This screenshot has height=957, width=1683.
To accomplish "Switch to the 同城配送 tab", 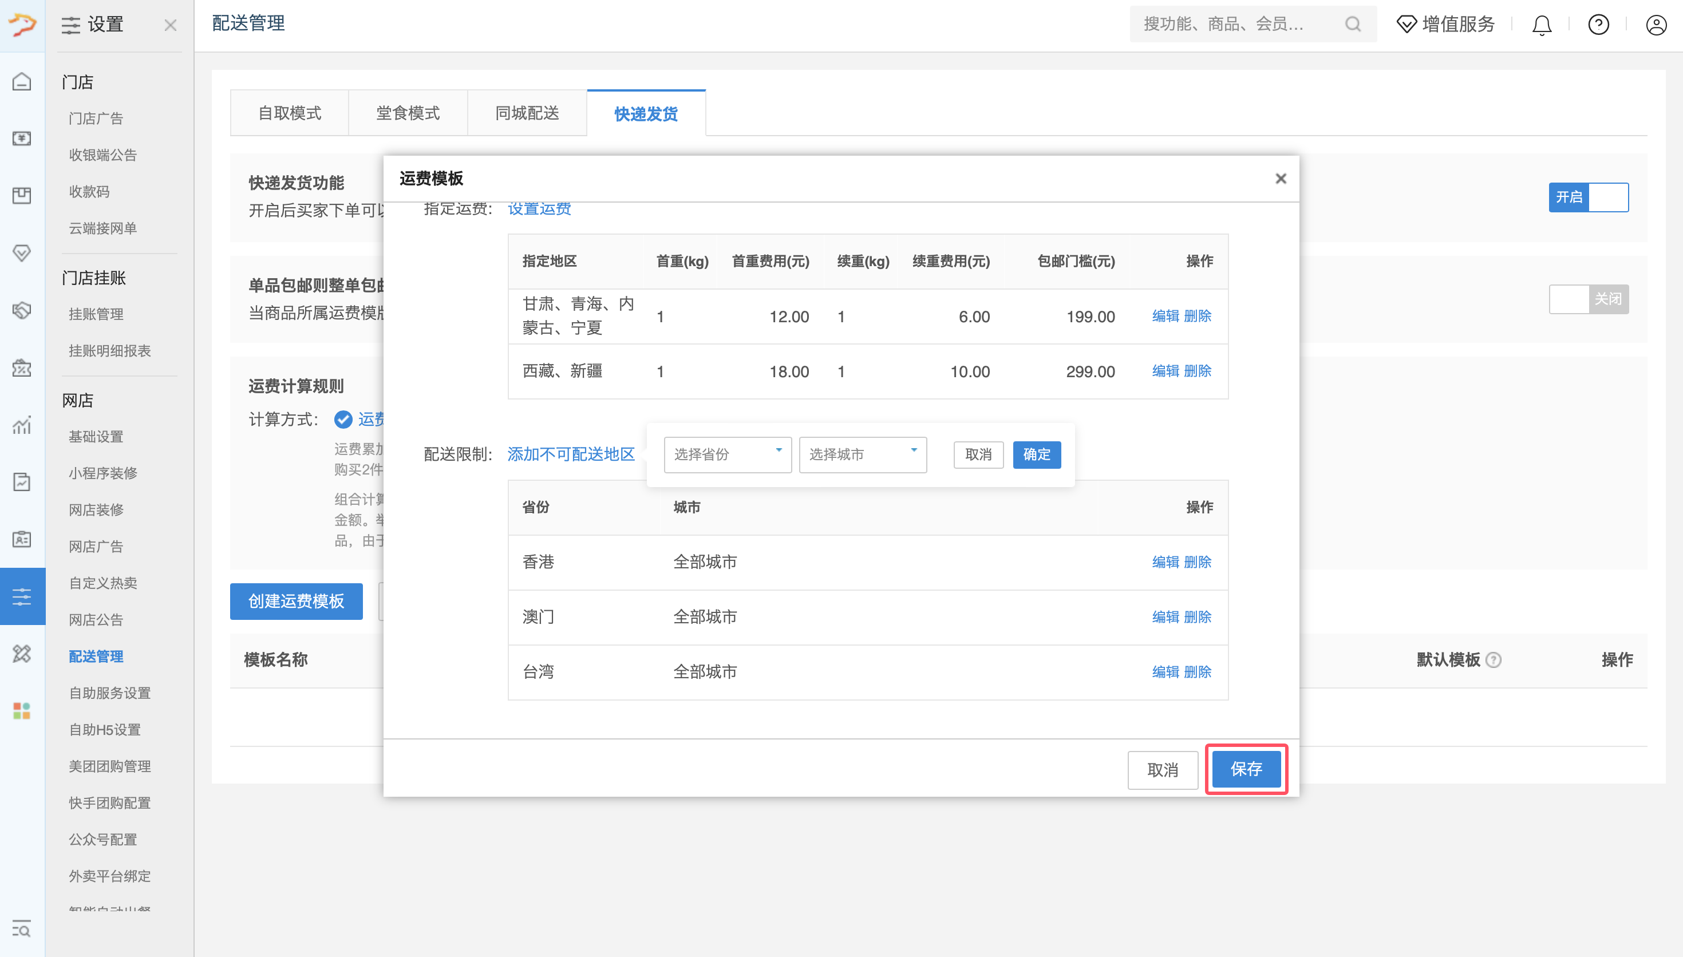I will coord(527,113).
